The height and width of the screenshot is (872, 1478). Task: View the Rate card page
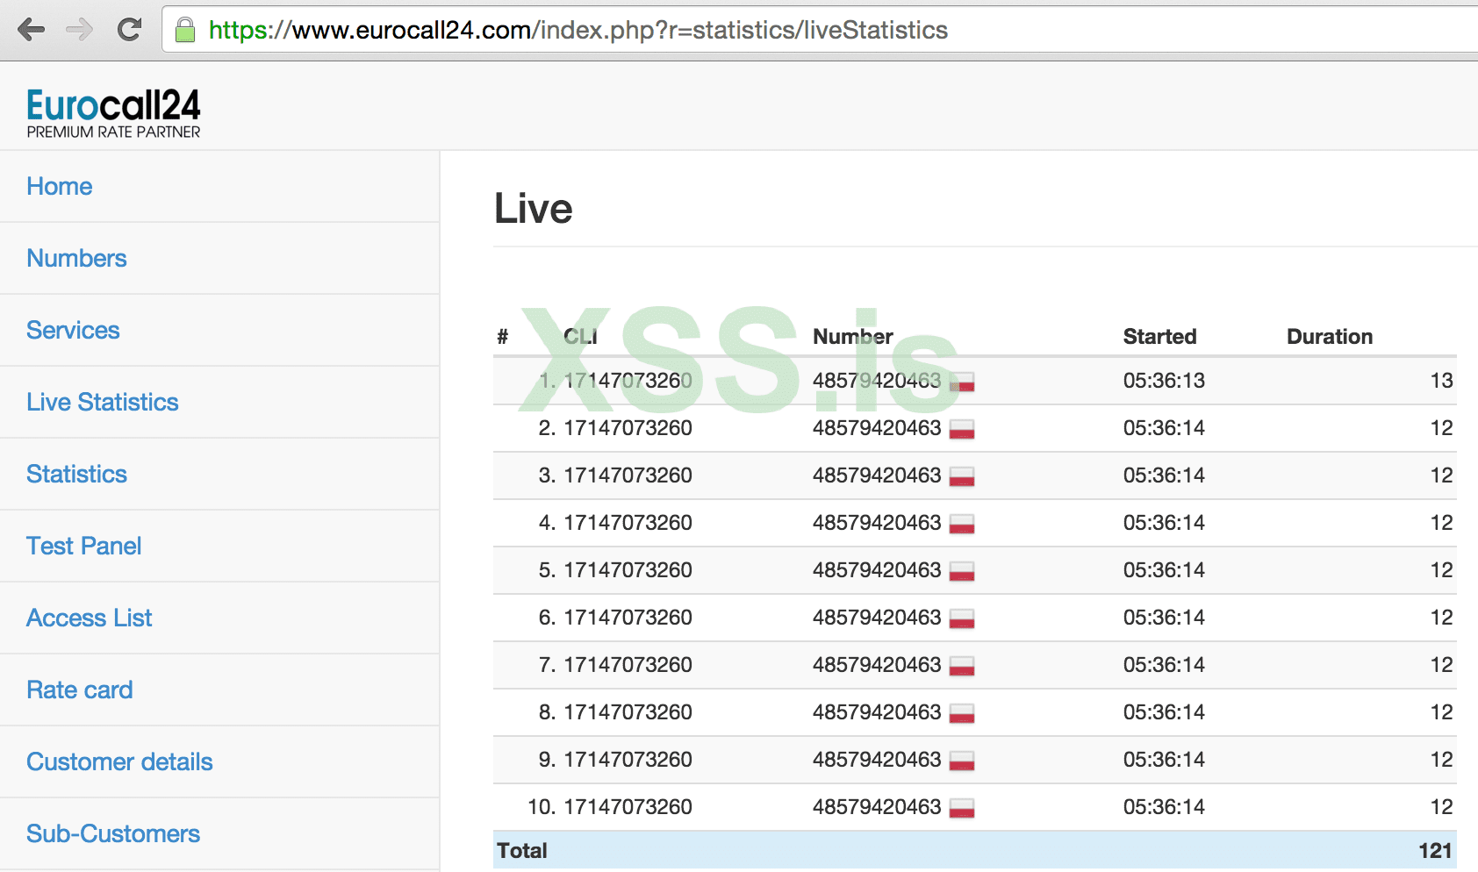pos(80,690)
